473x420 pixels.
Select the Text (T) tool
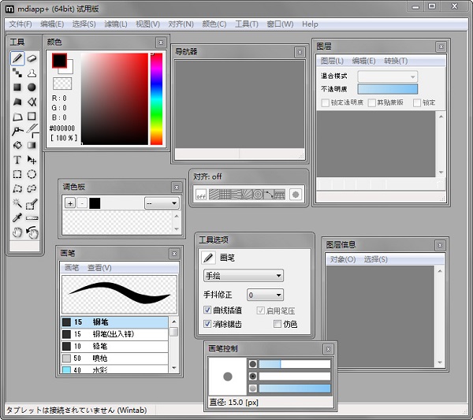[17, 159]
